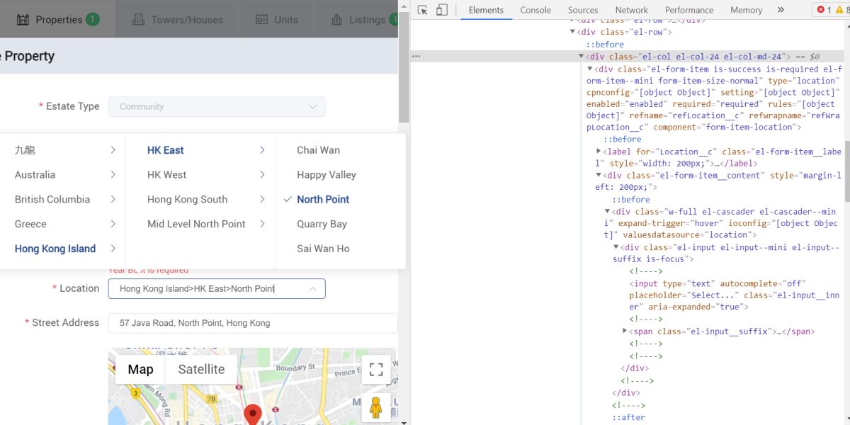This screenshot has height=425, width=850.
Task: Click the Street Address input field
Action: [x=253, y=323]
